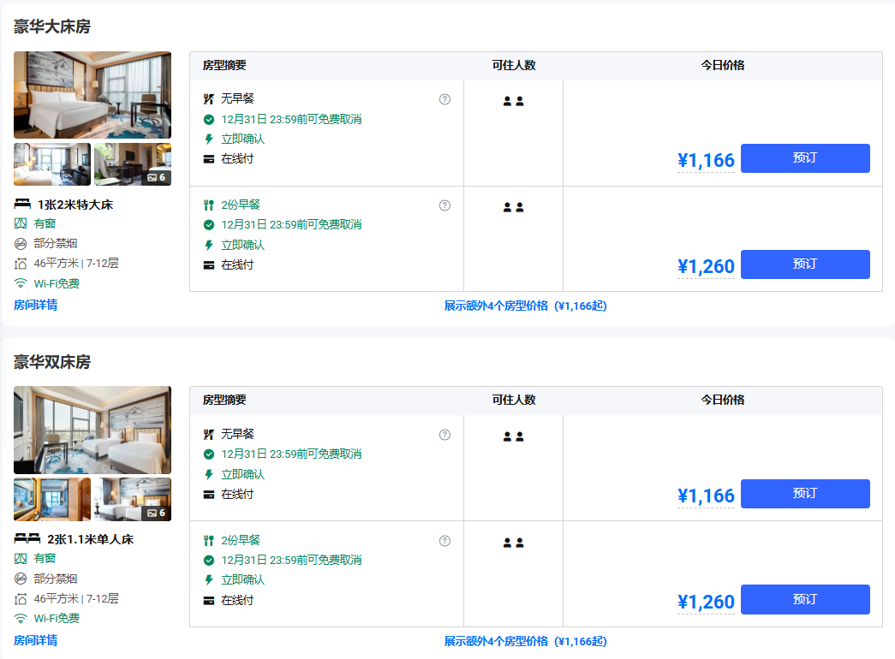Expand 展示额外4个房型价格 under 豪华大床房

525,306
